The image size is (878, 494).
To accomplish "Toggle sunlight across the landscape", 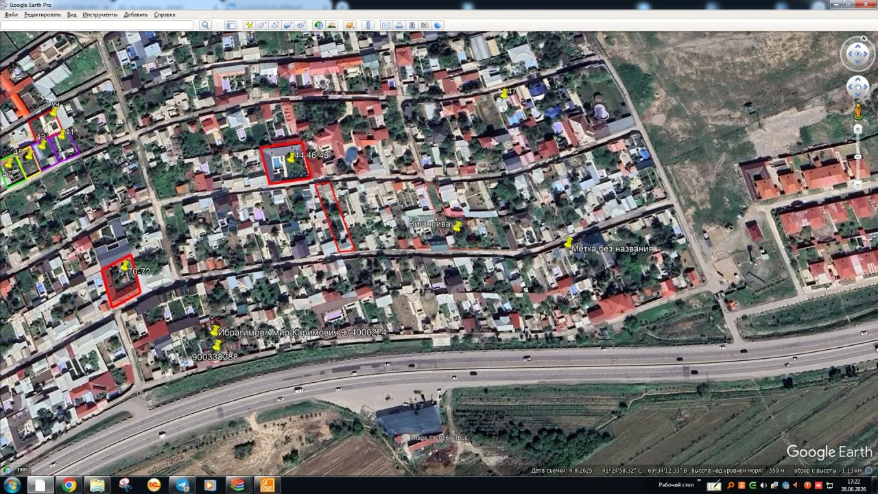I will pos(332,25).
